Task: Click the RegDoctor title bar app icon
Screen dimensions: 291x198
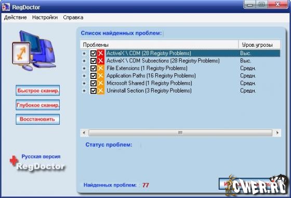Action: pos(6,7)
